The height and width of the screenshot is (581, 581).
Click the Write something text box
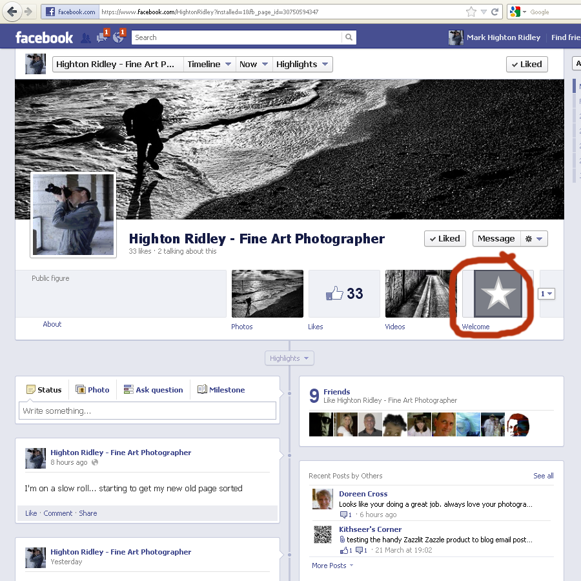point(147,411)
